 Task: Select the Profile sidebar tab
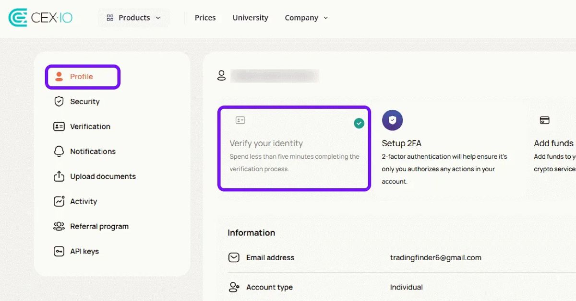click(x=83, y=77)
